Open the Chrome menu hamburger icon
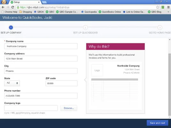171x128 pixels. tap(168, 7)
